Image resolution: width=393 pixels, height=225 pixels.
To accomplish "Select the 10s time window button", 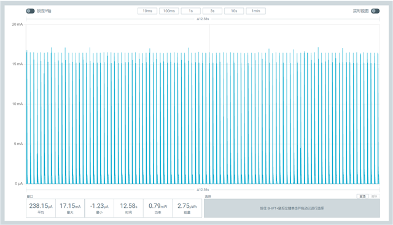I will pyautogui.click(x=234, y=11).
